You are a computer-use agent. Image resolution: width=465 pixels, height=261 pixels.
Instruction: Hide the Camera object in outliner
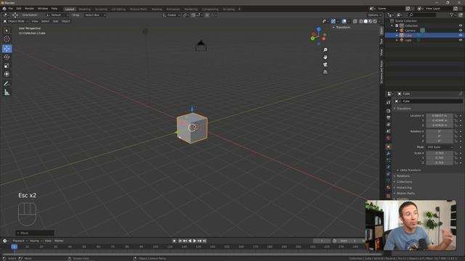coord(461,30)
